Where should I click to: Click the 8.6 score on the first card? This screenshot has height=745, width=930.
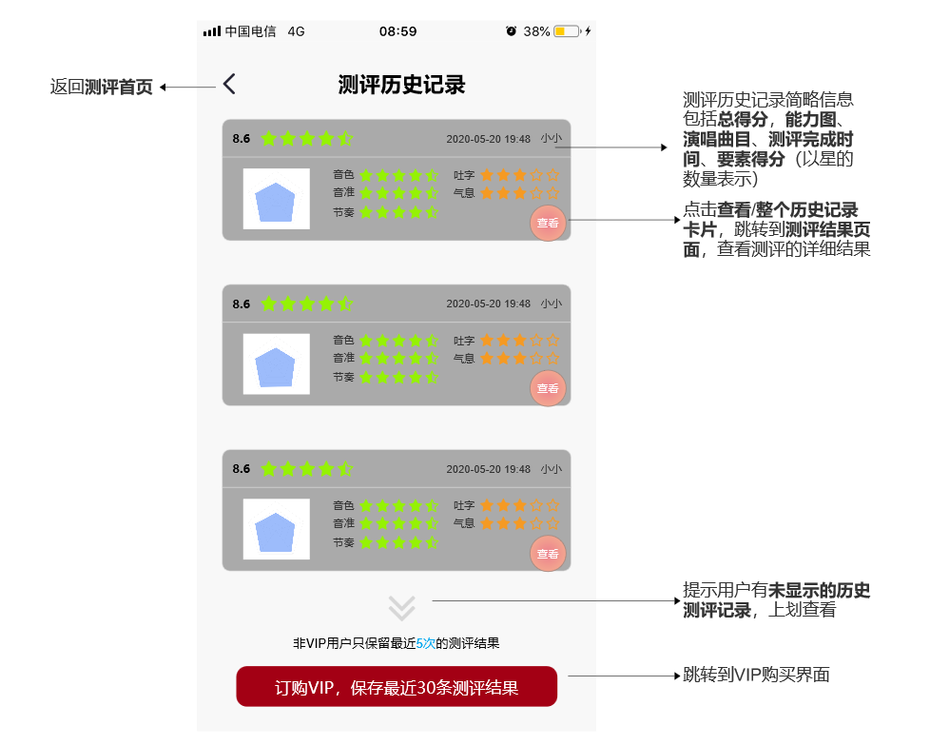242,139
